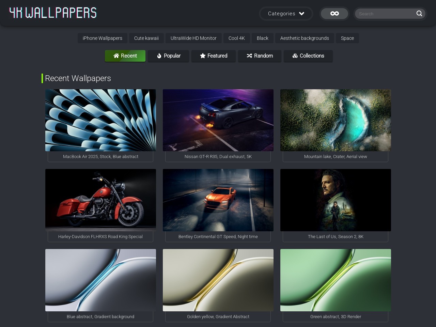Open the Black tag
The width and height of the screenshot is (436, 327).
263,38
